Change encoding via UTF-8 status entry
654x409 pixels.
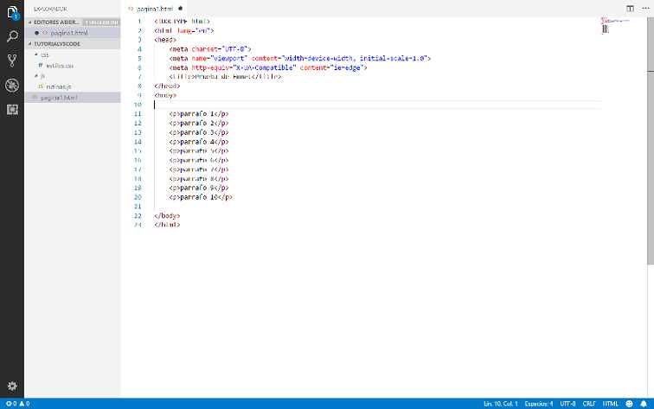point(567,404)
